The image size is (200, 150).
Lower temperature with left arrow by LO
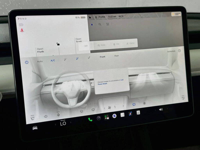[55, 124]
